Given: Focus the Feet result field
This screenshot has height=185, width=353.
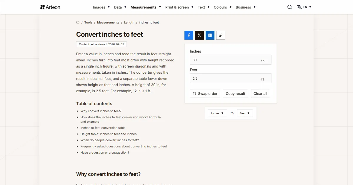Looking at the screenshot, I should click(231, 78).
